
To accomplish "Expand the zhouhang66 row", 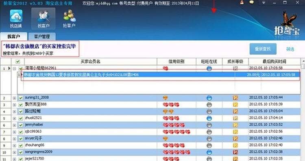I will [x=14, y=146].
